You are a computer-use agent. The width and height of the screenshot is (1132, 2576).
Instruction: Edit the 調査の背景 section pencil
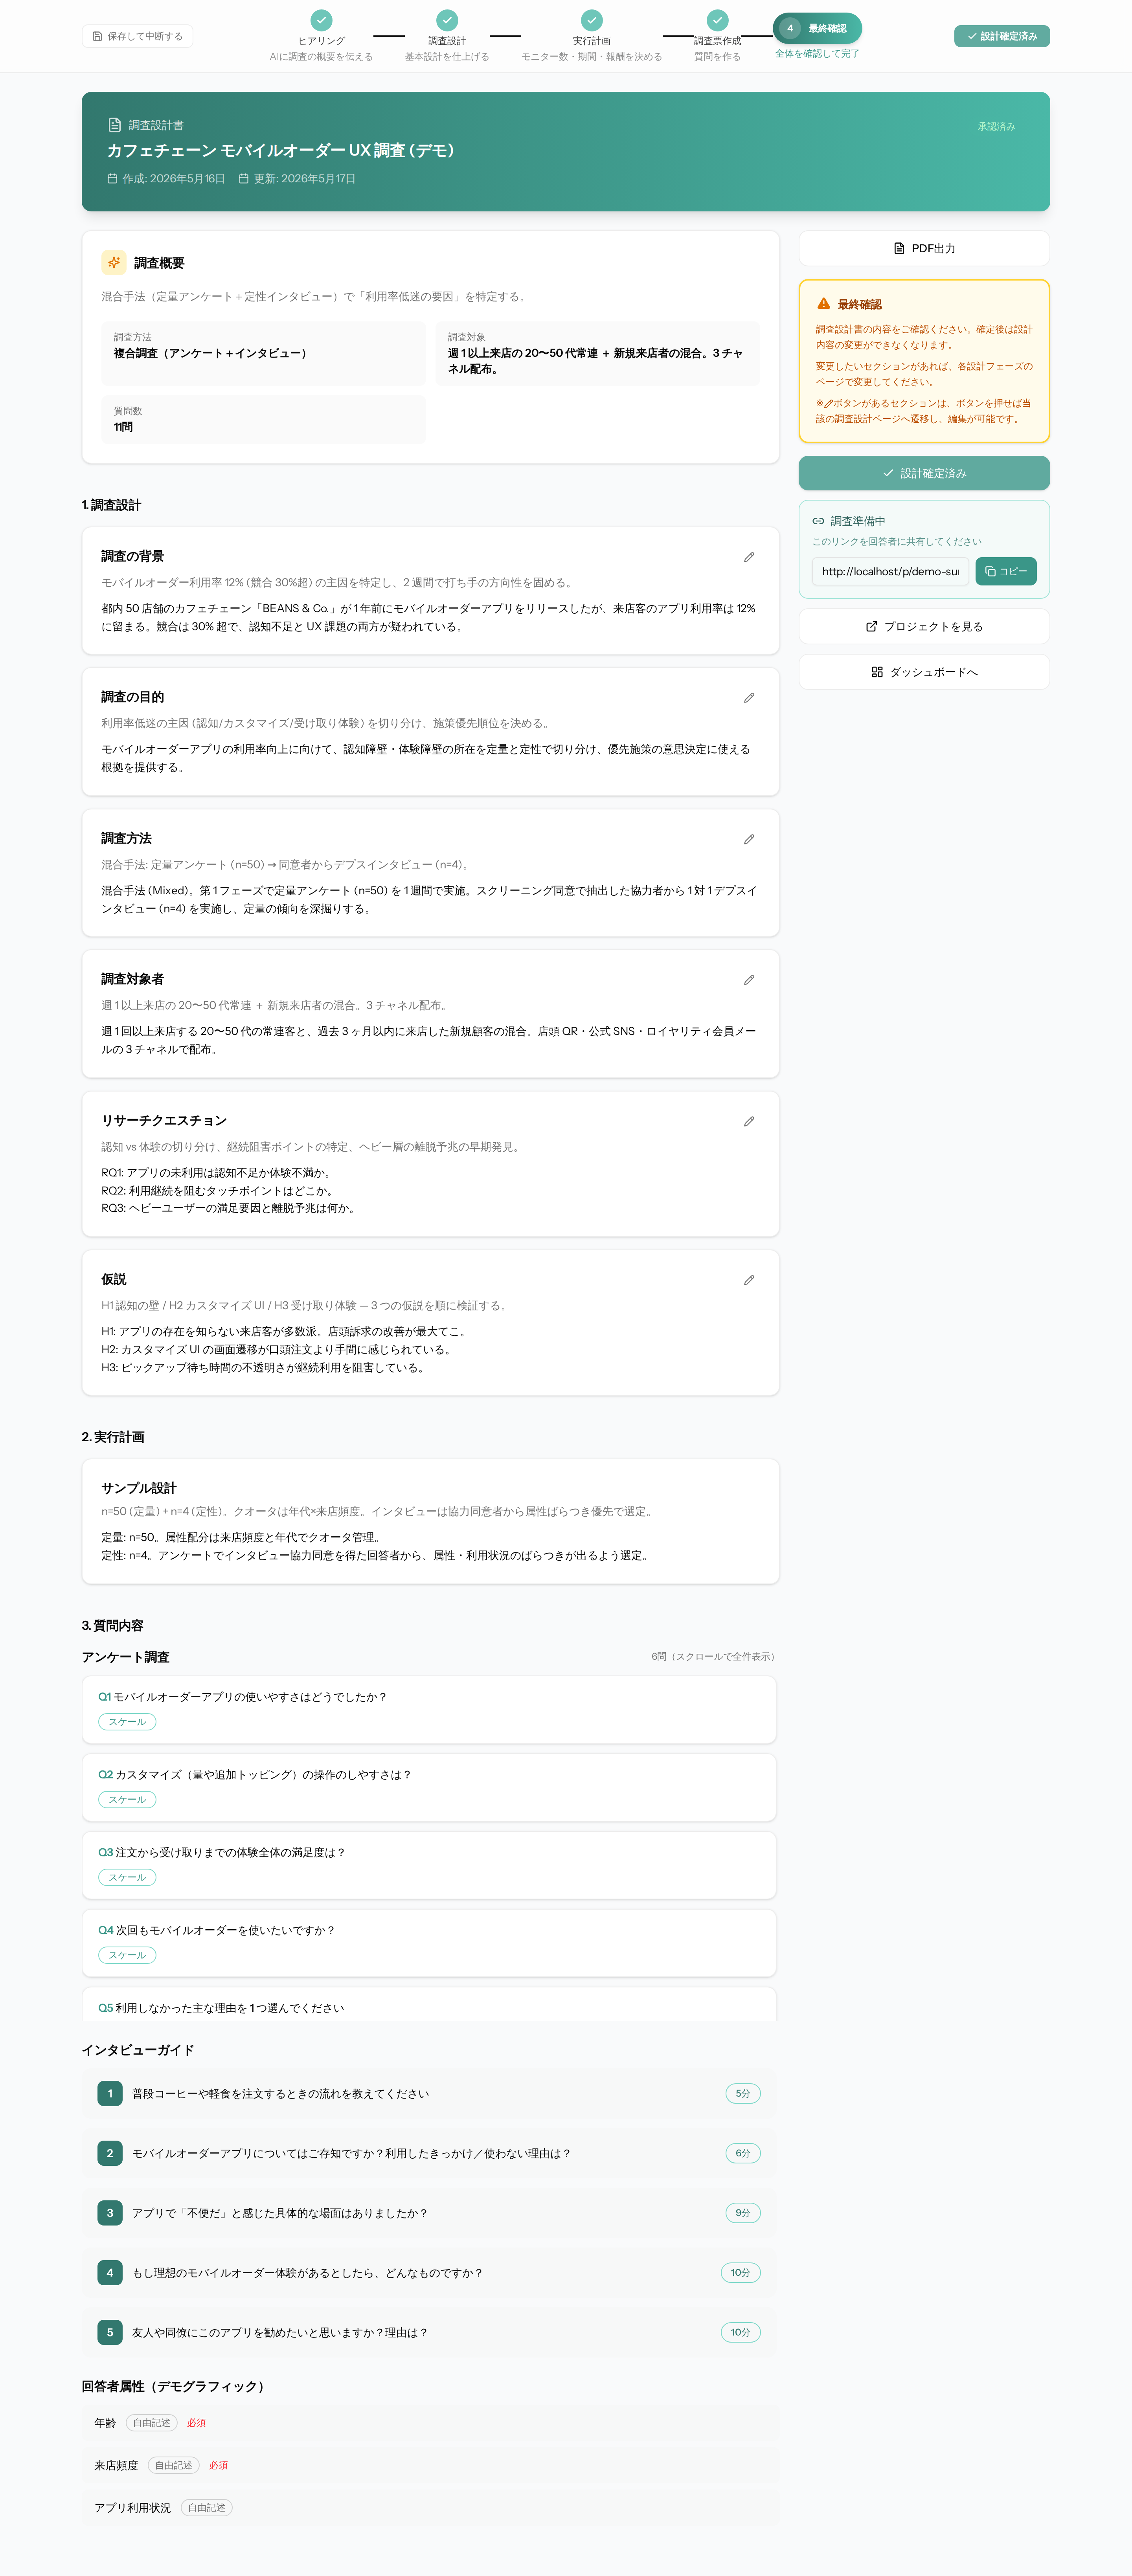749,557
